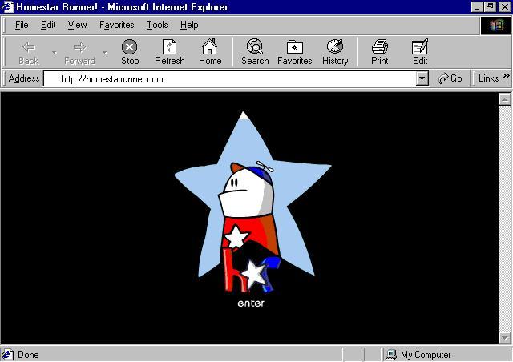Image resolution: width=513 pixels, height=362 pixels.
Task: Click the Done status text
Action: click(x=28, y=355)
